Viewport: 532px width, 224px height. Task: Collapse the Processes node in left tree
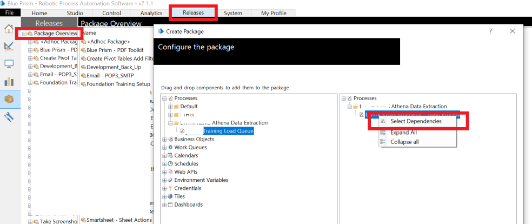[165, 98]
